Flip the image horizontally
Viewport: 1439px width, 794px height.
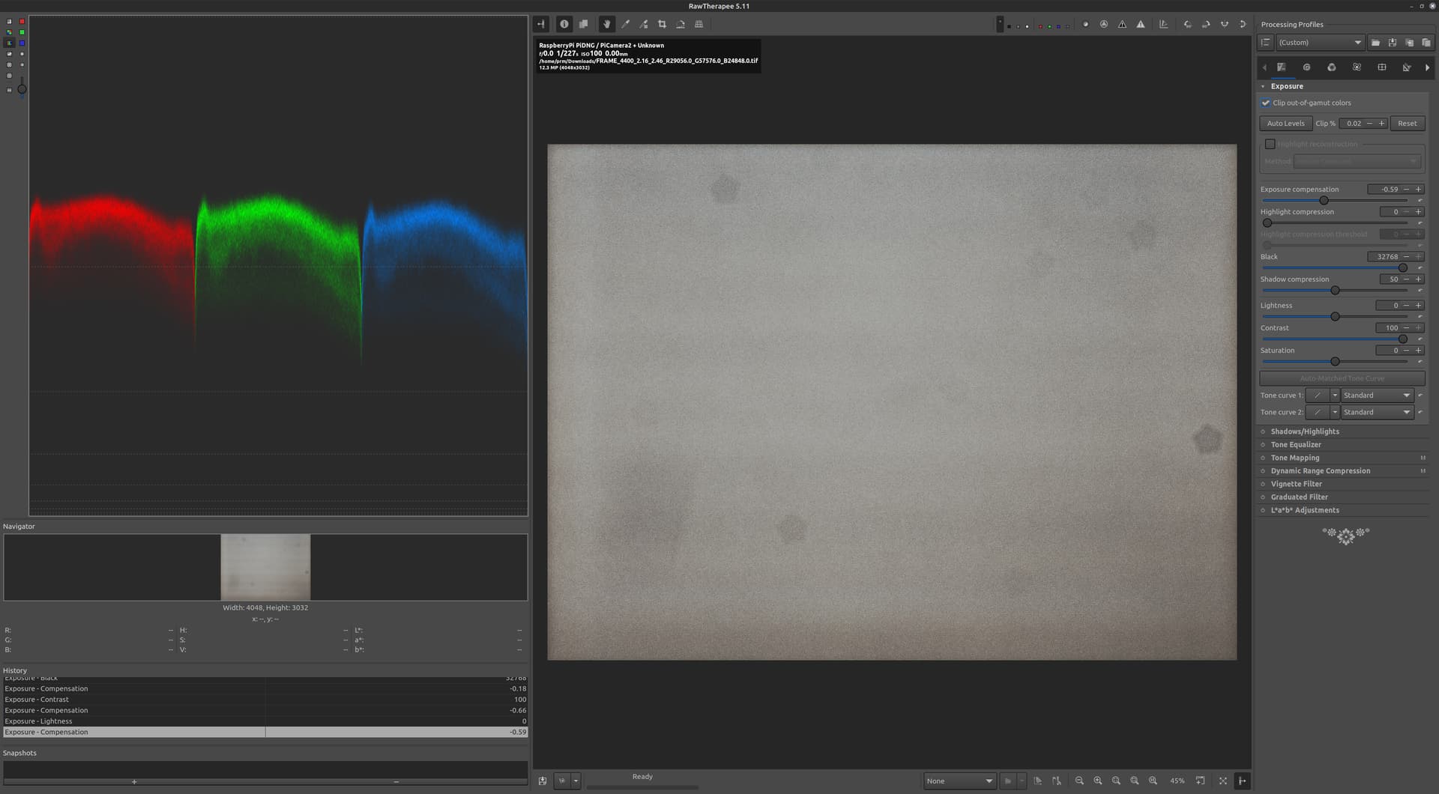1225,24
